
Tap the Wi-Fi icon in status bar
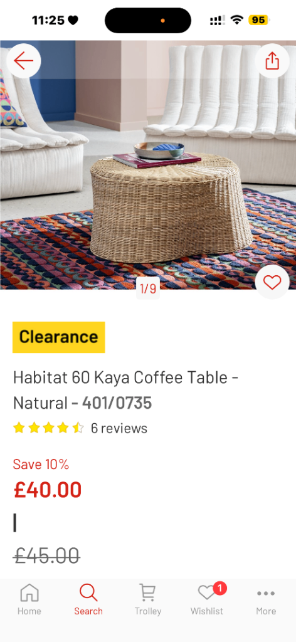236,19
